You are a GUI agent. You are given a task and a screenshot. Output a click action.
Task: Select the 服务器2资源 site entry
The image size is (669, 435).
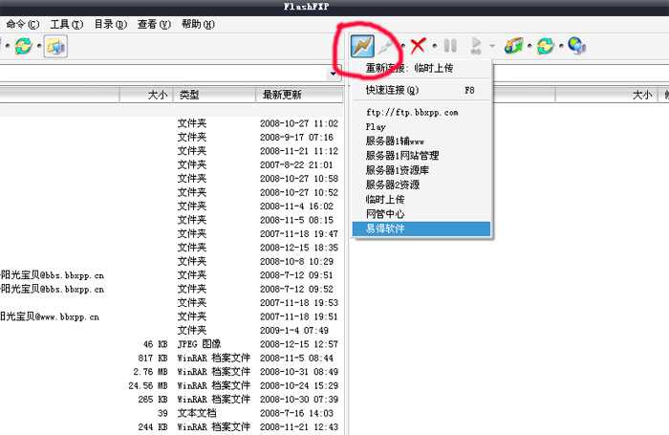click(x=421, y=185)
